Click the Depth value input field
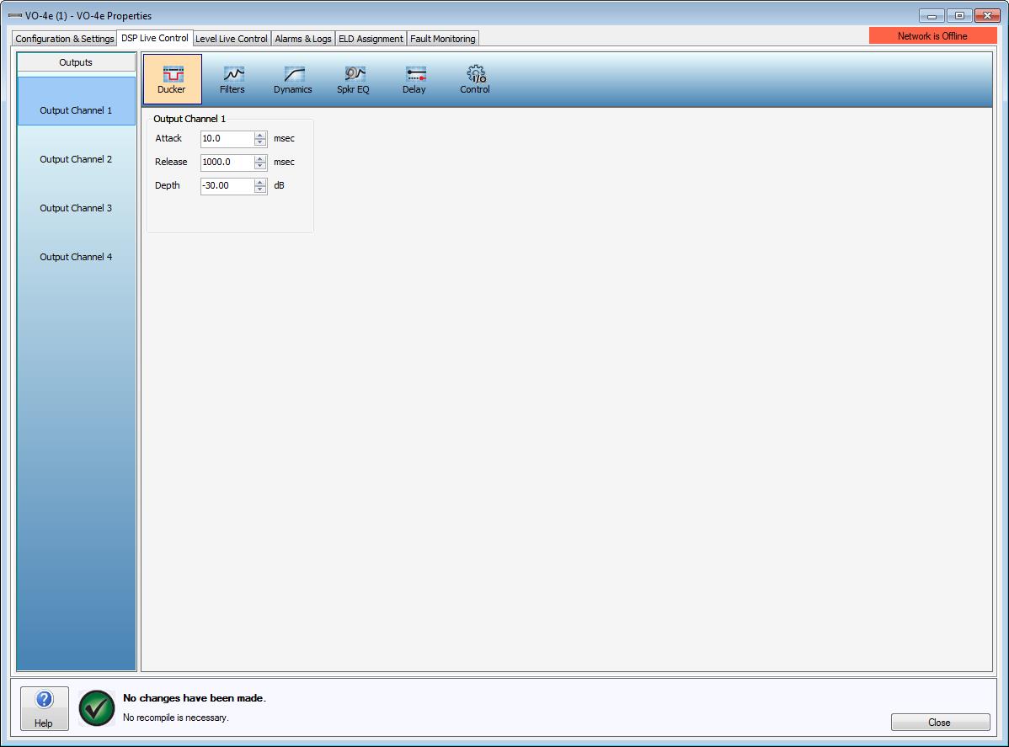The width and height of the screenshot is (1009, 747). click(x=227, y=186)
